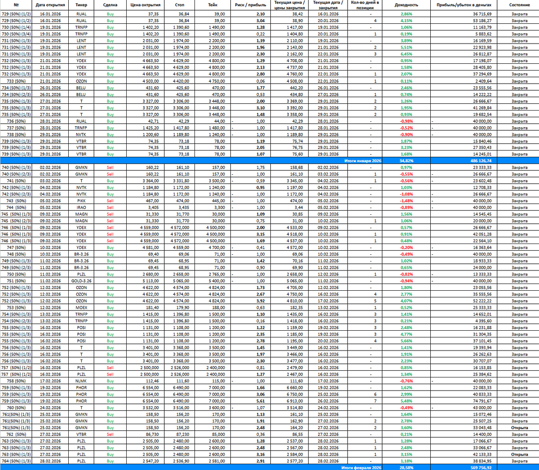Click the risk/profit value 3,04

tap(261, 21)
